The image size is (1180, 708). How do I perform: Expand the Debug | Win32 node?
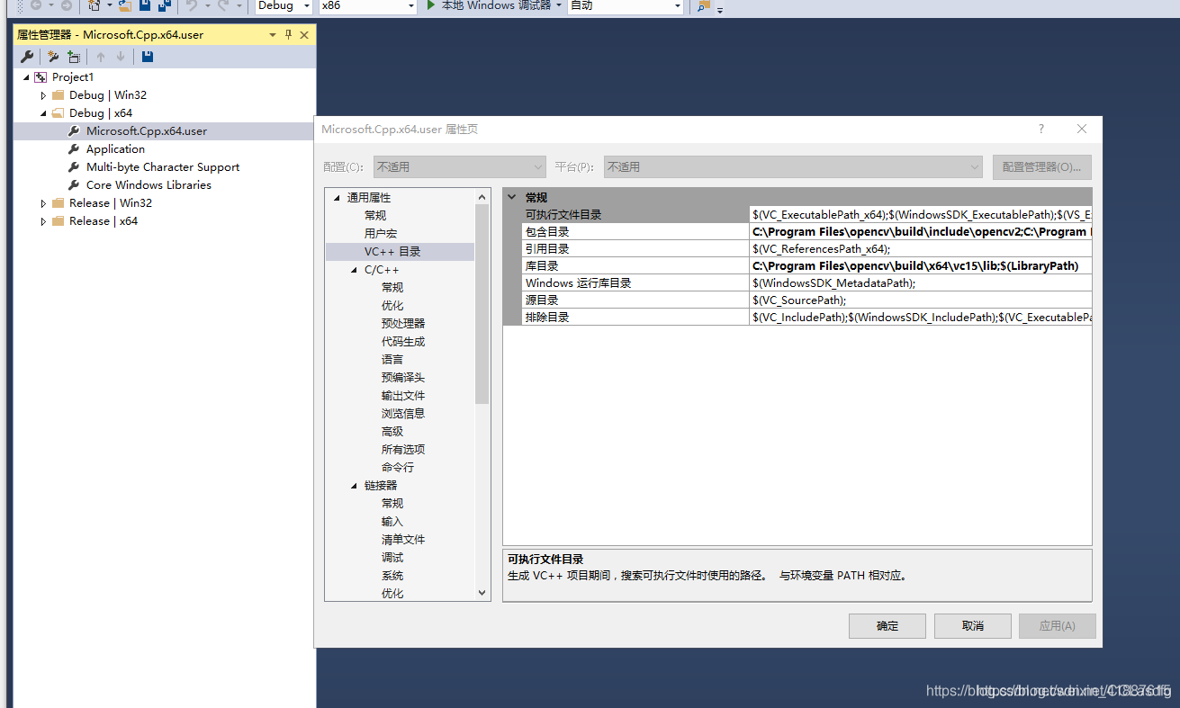pos(43,95)
